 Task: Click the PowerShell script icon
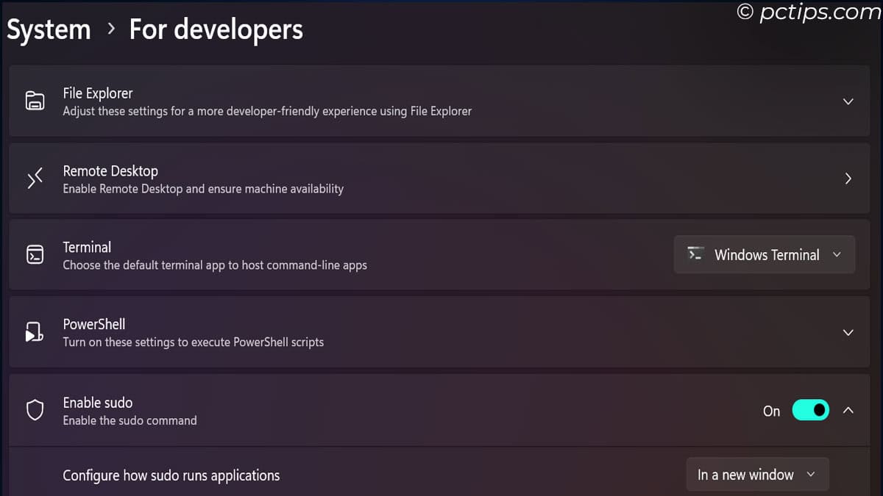[35, 332]
